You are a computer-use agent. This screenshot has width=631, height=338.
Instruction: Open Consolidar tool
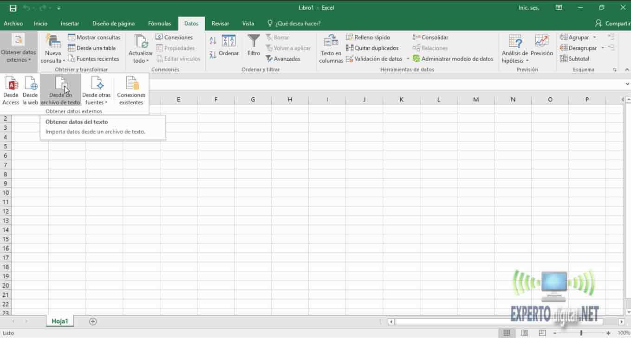coord(430,37)
